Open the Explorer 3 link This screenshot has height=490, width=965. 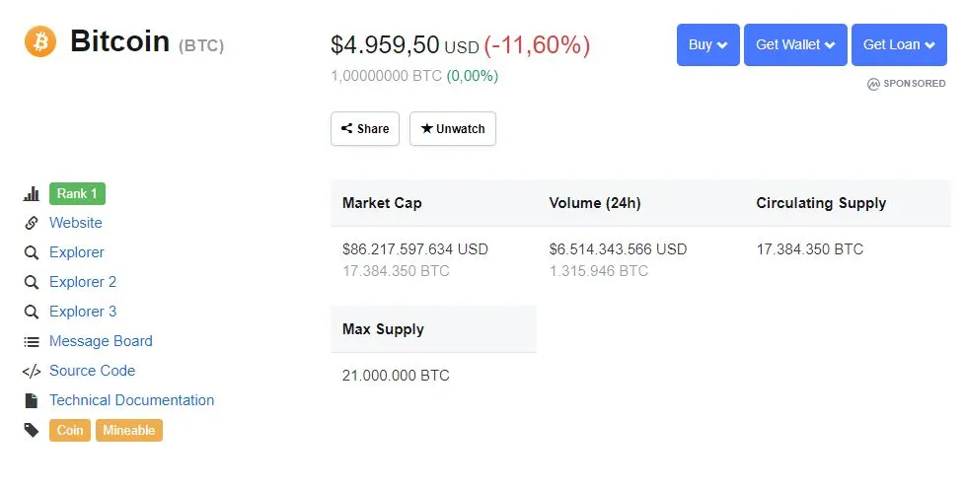83,312
